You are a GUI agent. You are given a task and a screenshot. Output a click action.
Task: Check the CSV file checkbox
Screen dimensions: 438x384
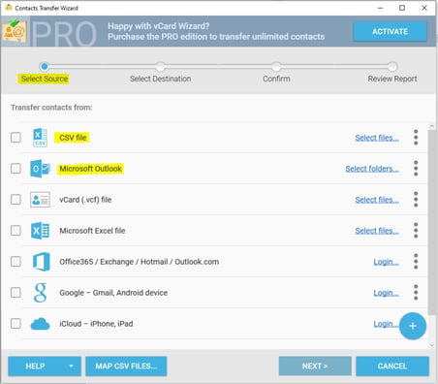tap(16, 138)
